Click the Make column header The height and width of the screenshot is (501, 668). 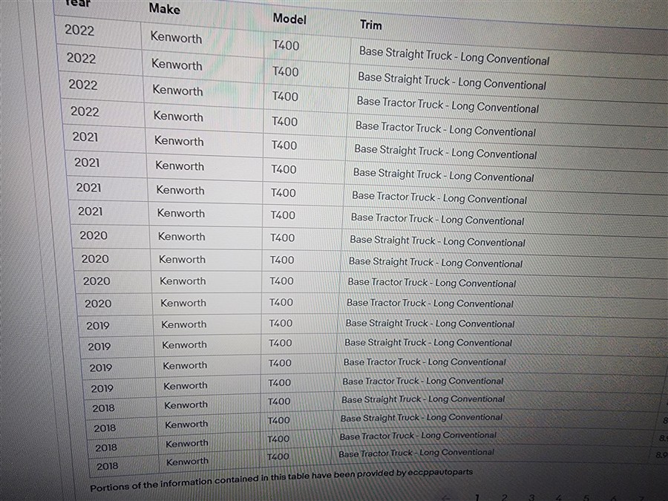pyautogui.click(x=164, y=9)
